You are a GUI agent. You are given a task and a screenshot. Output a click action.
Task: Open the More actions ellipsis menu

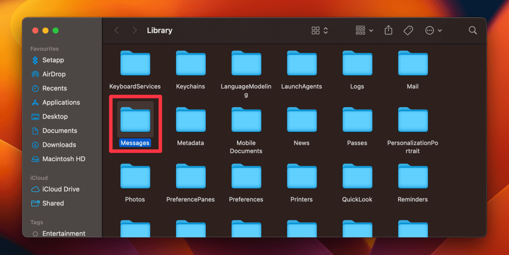pos(433,30)
